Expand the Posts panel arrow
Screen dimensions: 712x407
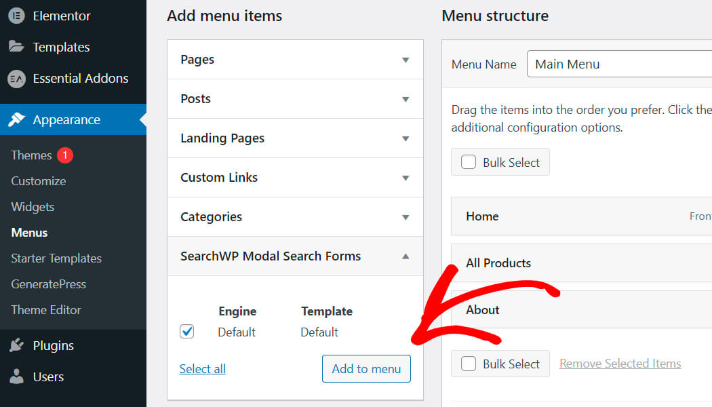click(x=406, y=99)
